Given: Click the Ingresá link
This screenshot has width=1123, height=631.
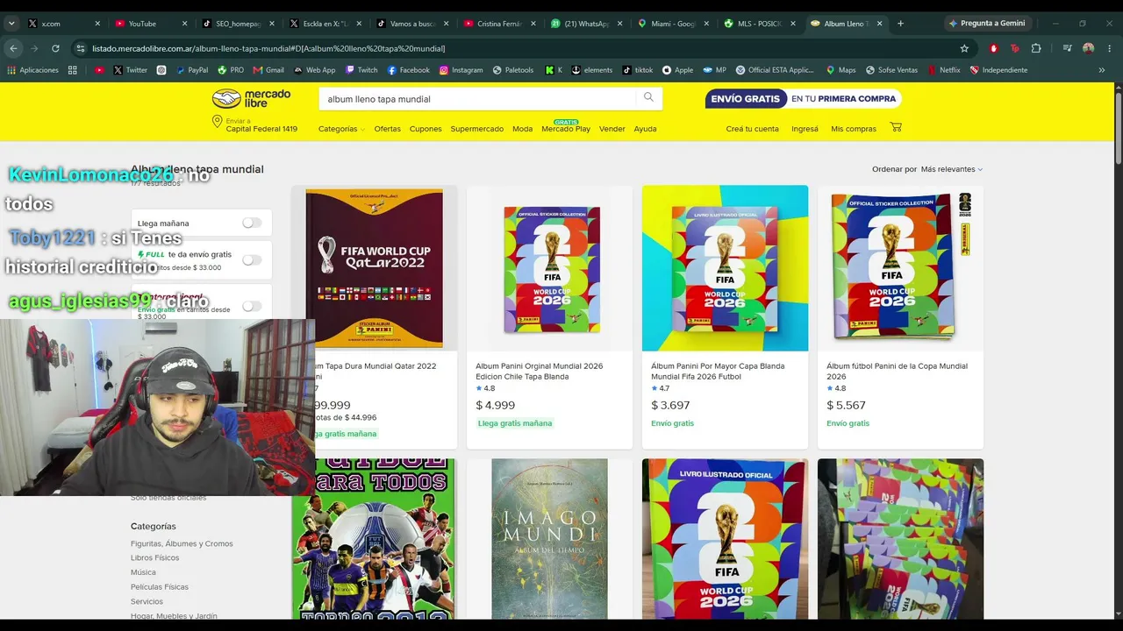Looking at the screenshot, I should pos(805,129).
